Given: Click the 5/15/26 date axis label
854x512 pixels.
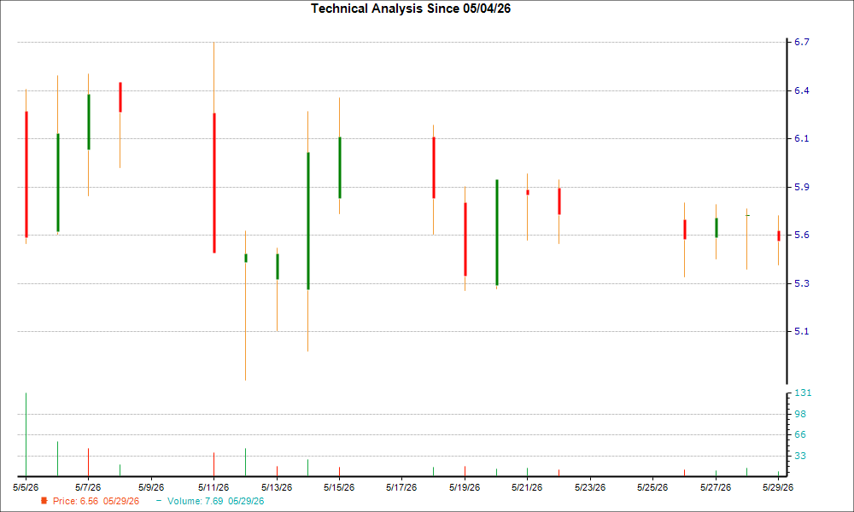Looking at the screenshot, I should [x=339, y=487].
